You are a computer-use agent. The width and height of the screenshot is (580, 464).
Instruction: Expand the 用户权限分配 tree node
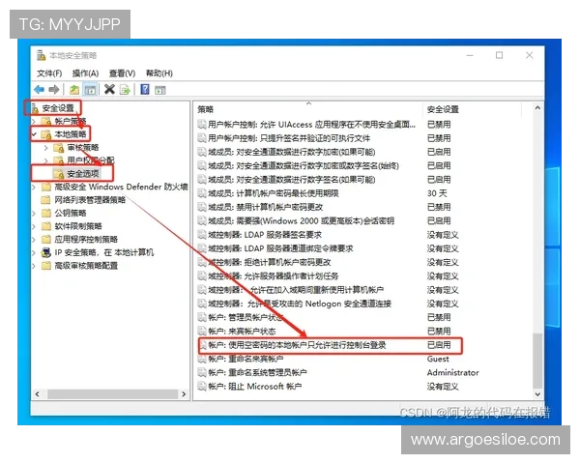tap(45, 160)
